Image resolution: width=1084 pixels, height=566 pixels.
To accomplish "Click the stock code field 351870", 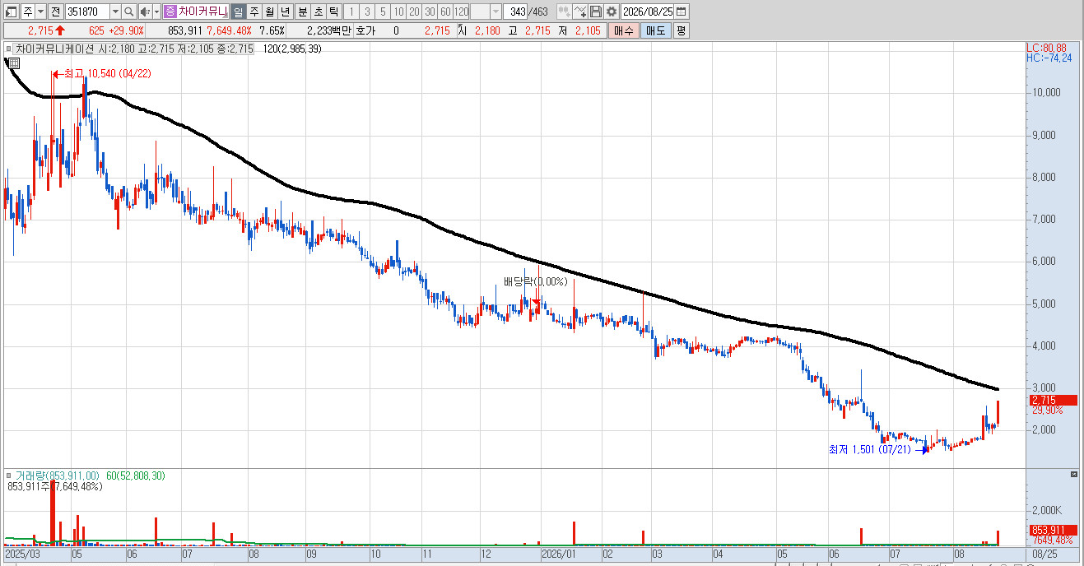I will 86,12.
